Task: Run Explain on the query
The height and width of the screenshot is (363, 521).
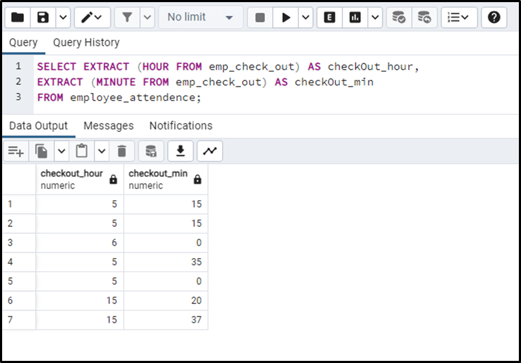Action: [x=330, y=17]
